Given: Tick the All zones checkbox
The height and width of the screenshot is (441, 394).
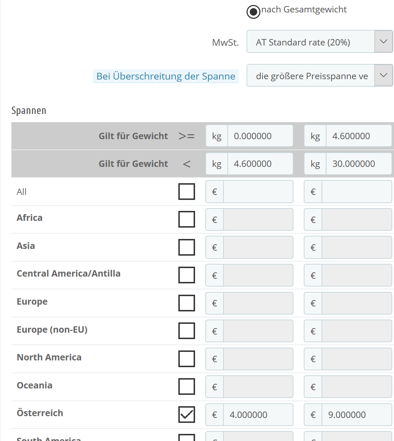Looking at the screenshot, I should click(x=187, y=192).
